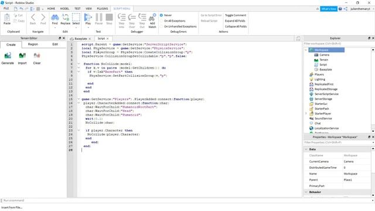Switch to the terrain Edit tab
Image resolution: width=375 pixels, height=211 pixels.
(55, 45)
